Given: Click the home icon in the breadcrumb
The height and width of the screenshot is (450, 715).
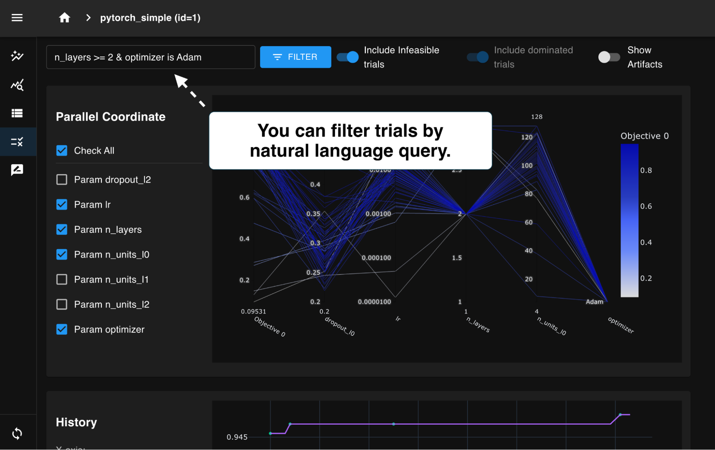Looking at the screenshot, I should click(64, 18).
